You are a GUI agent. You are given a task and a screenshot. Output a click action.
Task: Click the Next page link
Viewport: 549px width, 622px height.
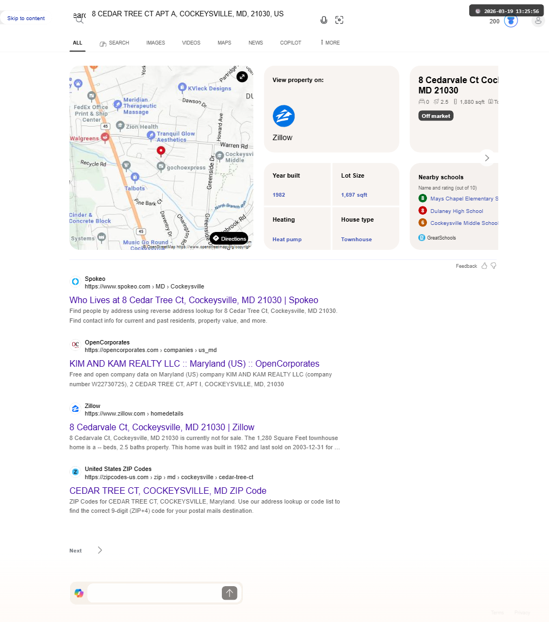pyautogui.click(x=75, y=551)
